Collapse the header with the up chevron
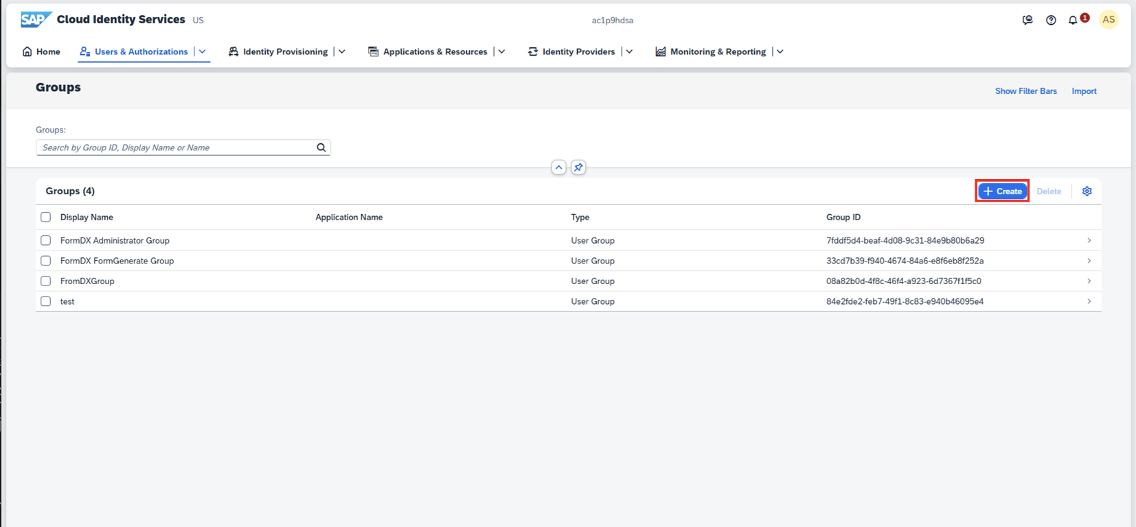 (558, 167)
